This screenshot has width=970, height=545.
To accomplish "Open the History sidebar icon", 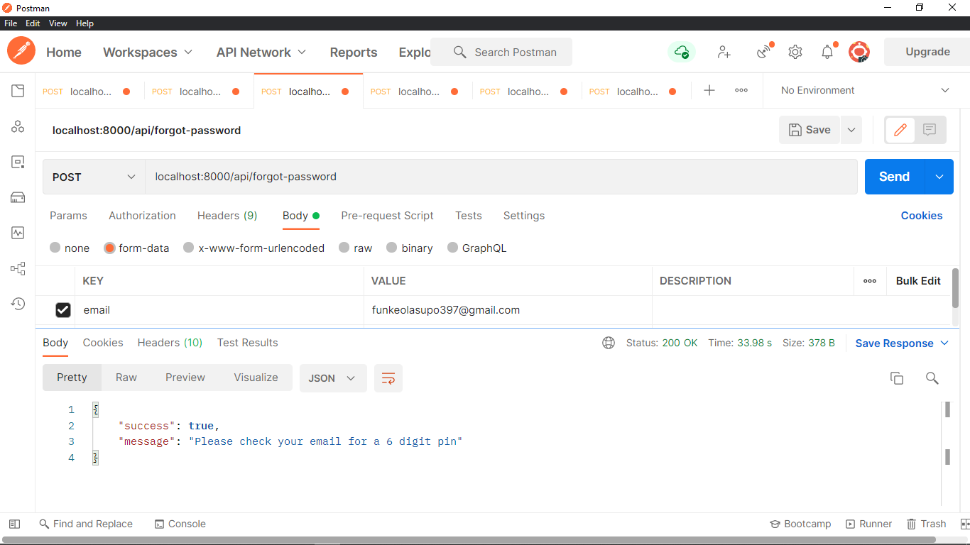I will 18,304.
